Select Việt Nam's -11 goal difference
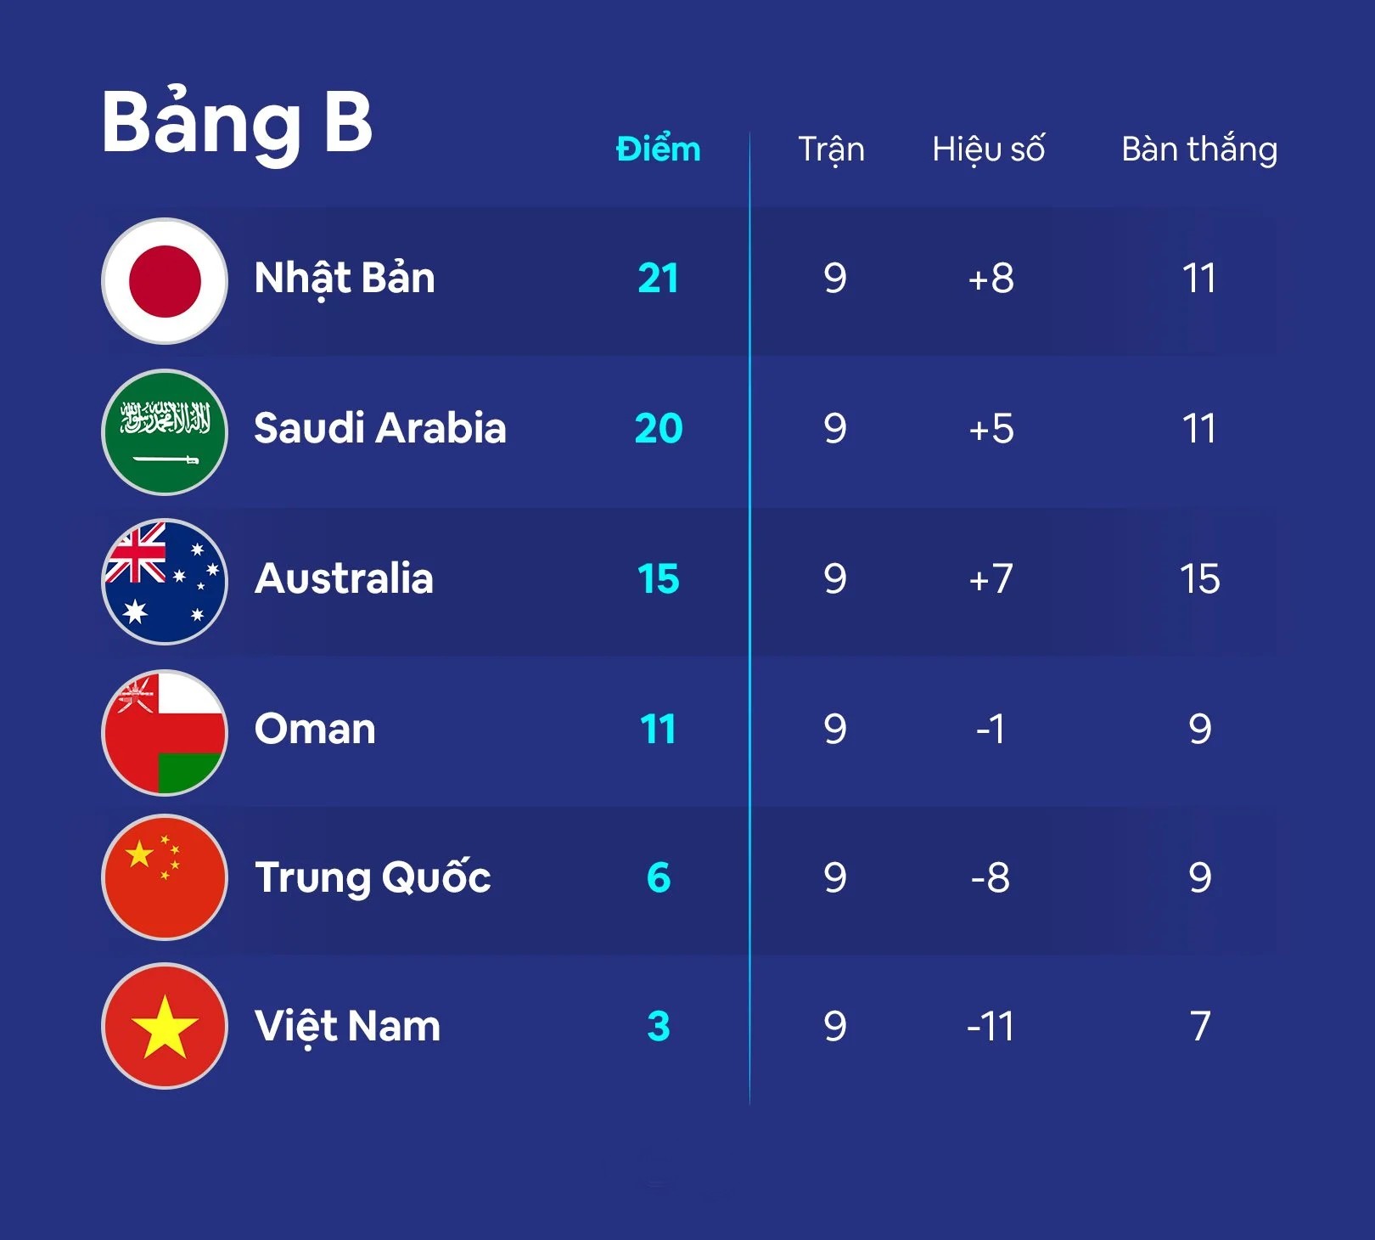The height and width of the screenshot is (1240, 1375). [x=991, y=1026]
